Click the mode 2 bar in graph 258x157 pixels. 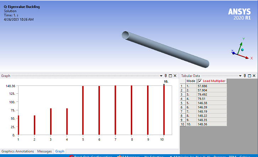pos(34,125)
